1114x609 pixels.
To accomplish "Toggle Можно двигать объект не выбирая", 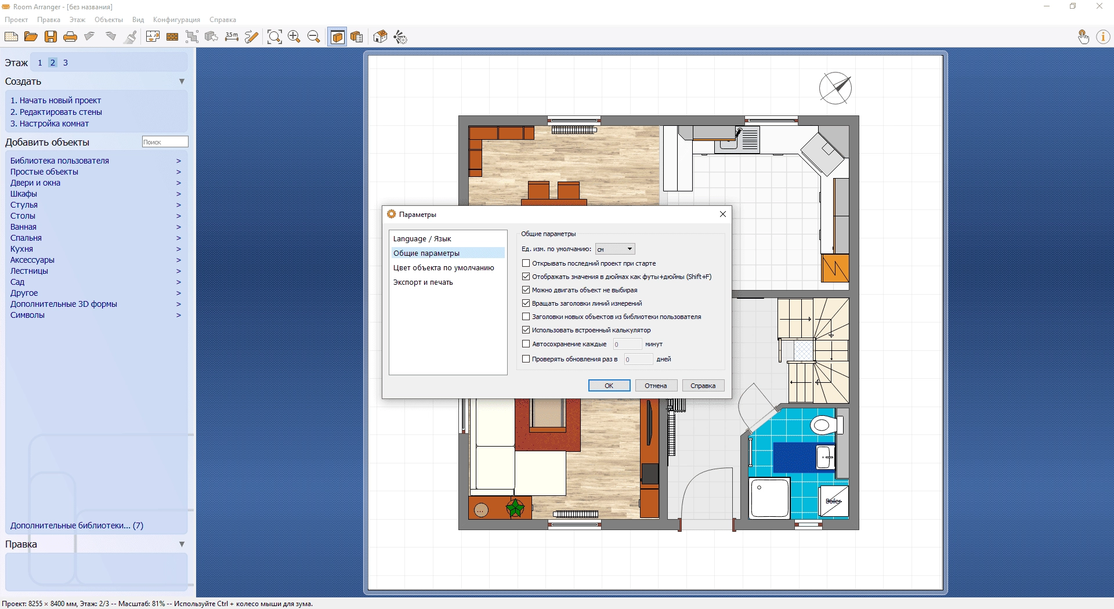I will click(526, 290).
